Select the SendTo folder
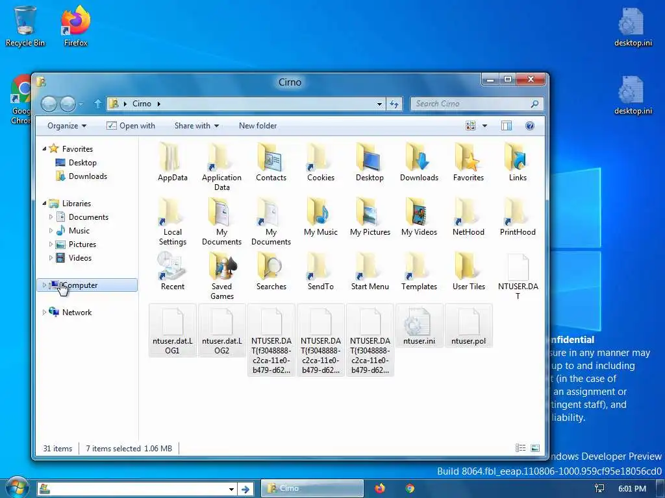This screenshot has height=498, width=665. pyautogui.click(x=321, y=272)
